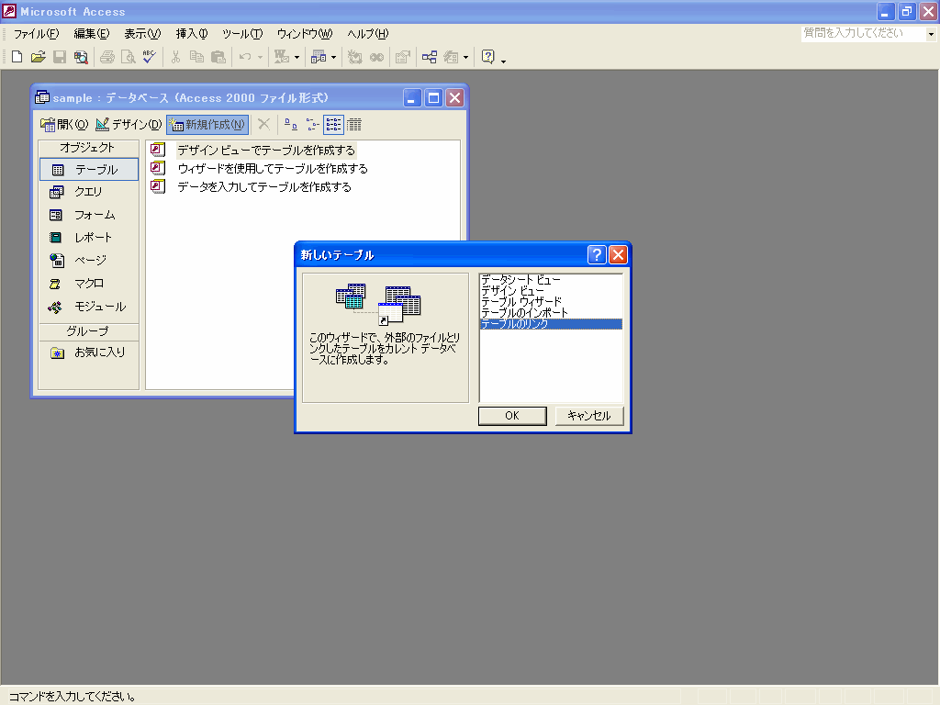Click the New Object icon
This screenshot has width=940, height=705.
click(x=451, y=57)
